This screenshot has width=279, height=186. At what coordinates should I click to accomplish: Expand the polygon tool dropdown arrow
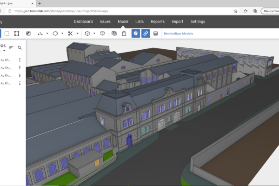[x=62, y=33]
